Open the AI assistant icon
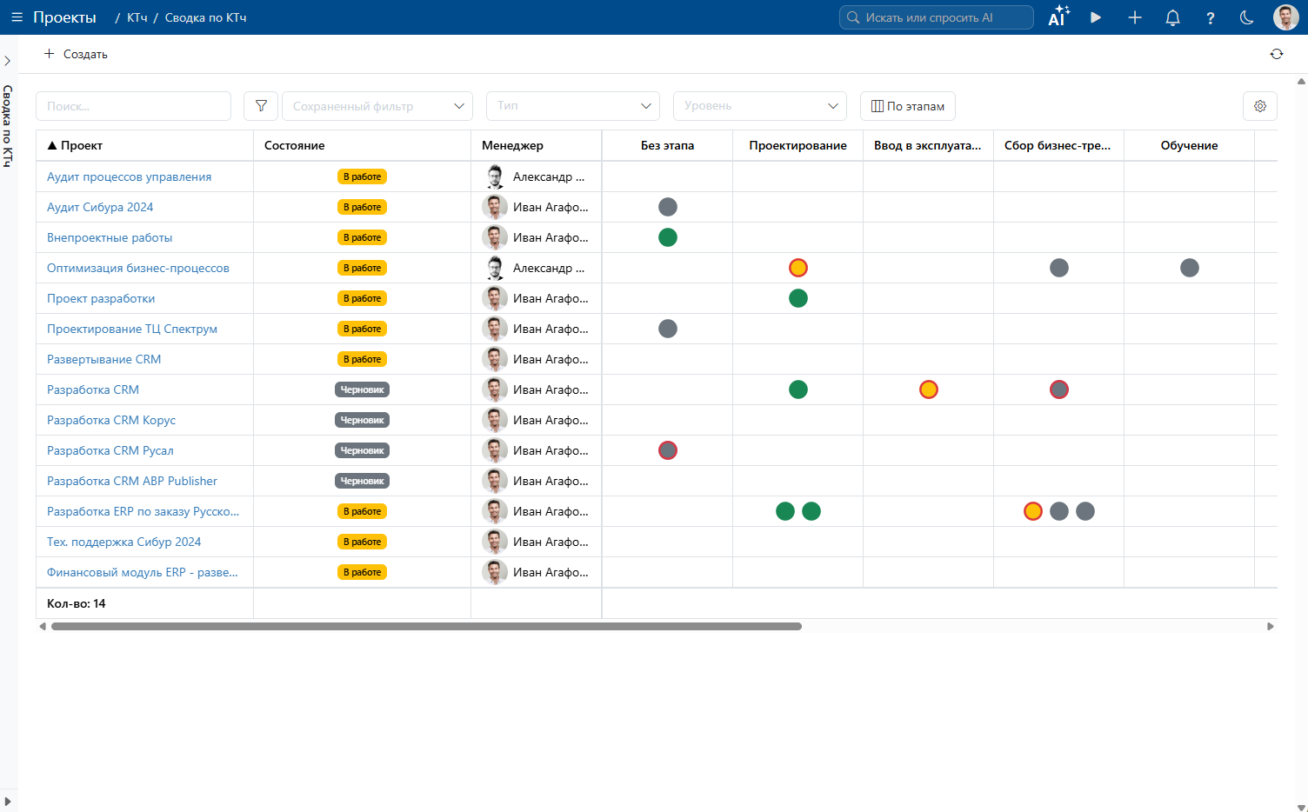The height and width of the screenshot is (812, 1308). [1058, 17]
